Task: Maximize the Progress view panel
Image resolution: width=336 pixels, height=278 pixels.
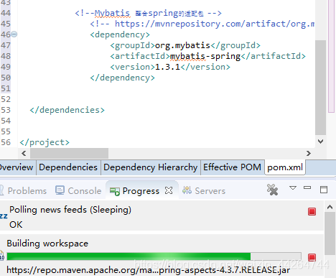Action: pos(324,190)
